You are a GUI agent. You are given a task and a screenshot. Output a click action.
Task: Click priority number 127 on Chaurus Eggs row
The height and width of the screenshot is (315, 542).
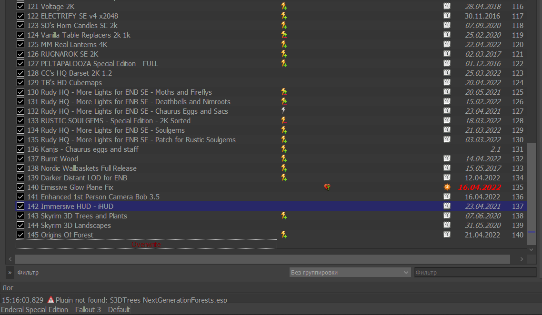coord(517,111)
